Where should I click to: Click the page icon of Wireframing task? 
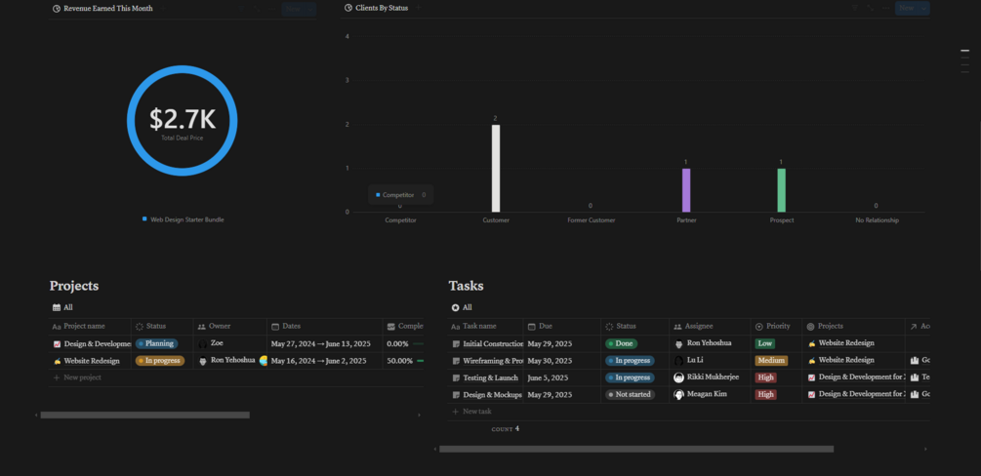tap(456, 361)
